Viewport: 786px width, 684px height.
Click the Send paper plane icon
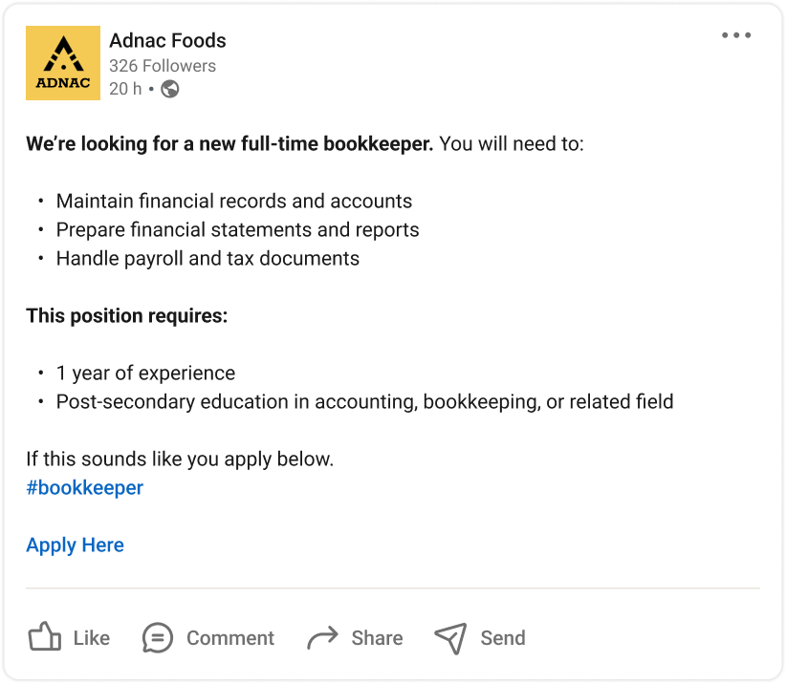point(450,637)
